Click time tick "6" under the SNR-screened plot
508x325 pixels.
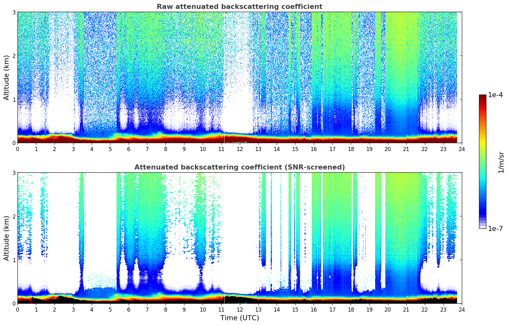[x=129, y=309]
